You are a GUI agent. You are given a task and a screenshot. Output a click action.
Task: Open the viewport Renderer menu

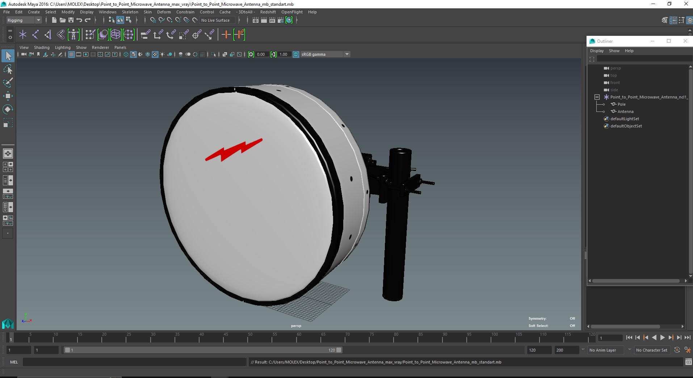[100, 47]
